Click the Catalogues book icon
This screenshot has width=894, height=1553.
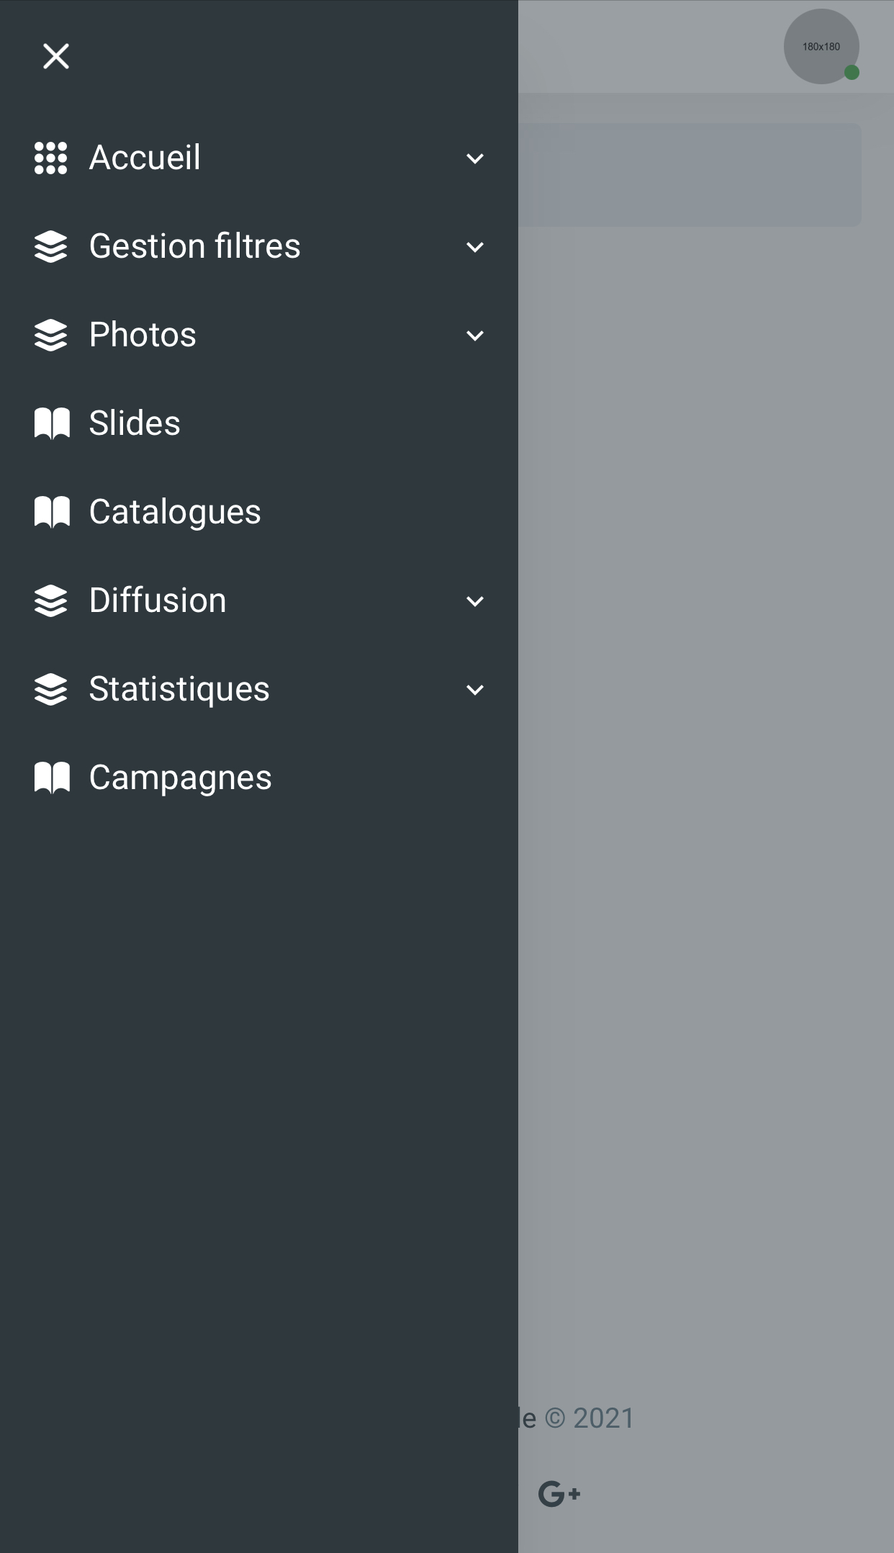(x=52, y=512)
